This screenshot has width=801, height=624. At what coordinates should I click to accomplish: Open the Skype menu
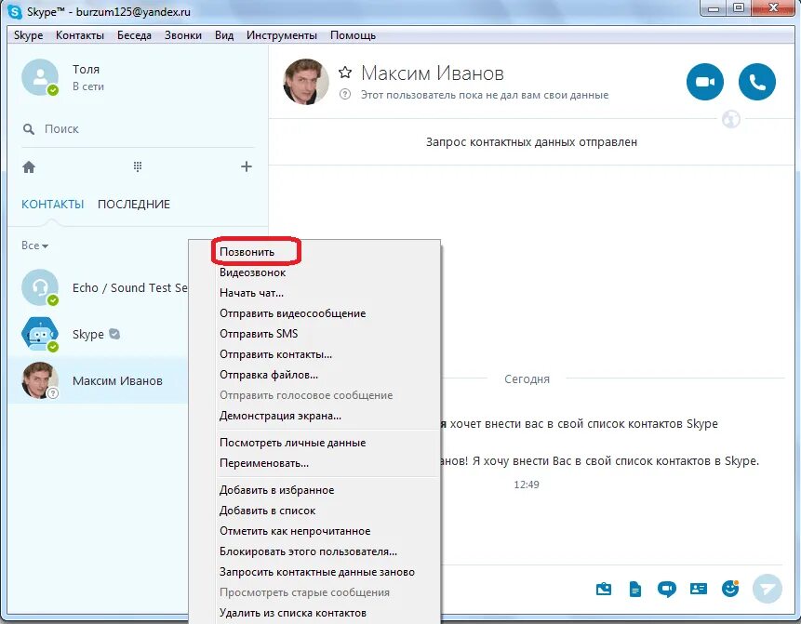pos(28,35)
